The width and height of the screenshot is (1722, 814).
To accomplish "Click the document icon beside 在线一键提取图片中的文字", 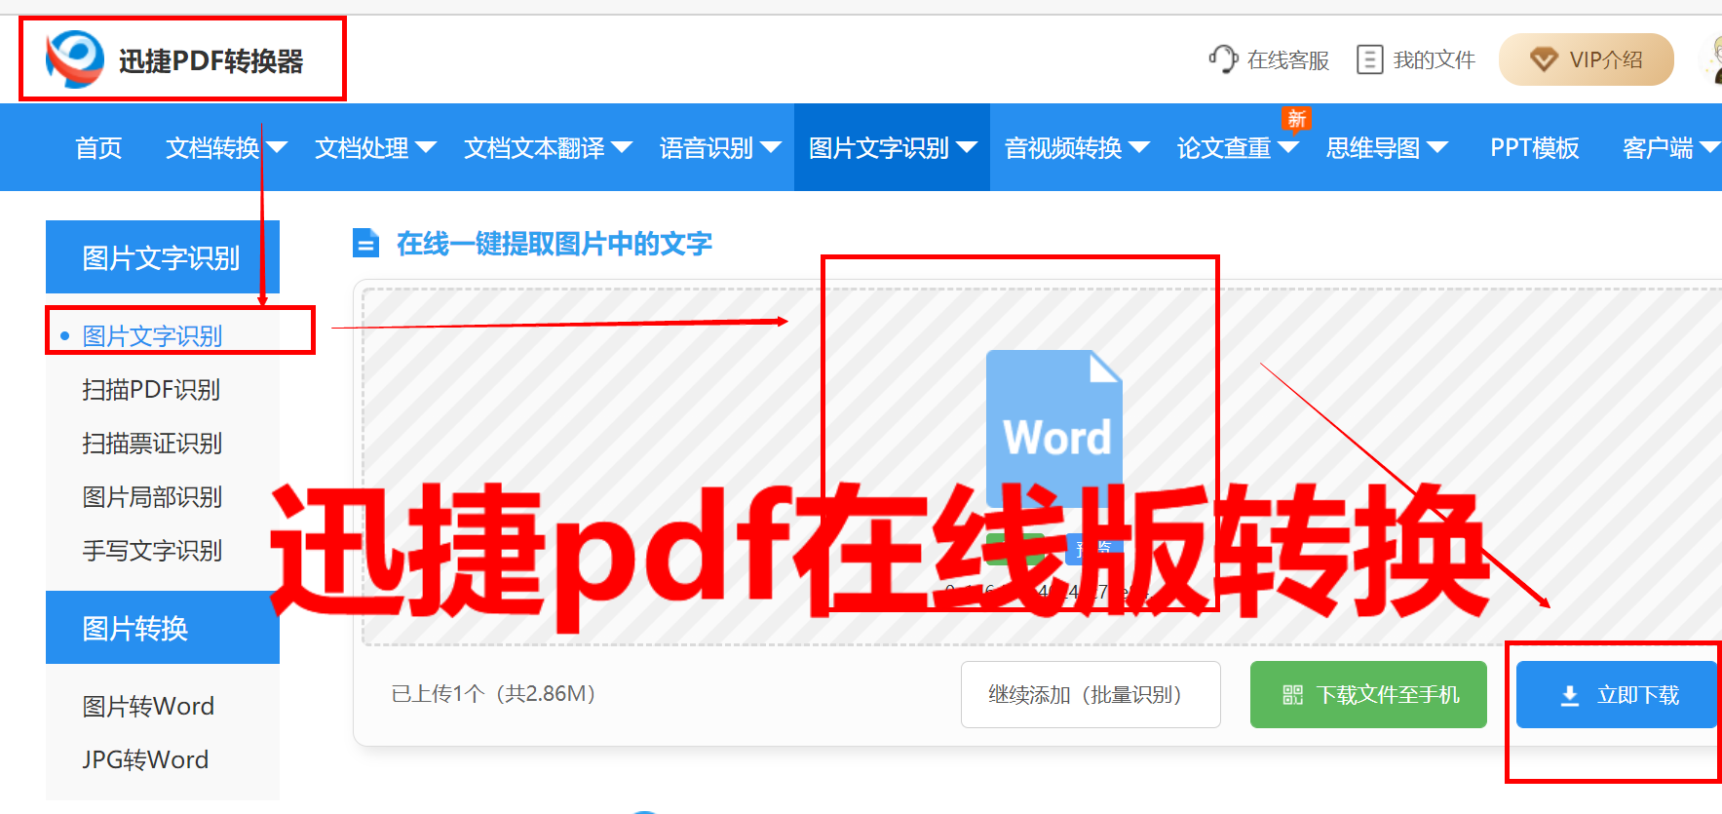I will (365, 243).
